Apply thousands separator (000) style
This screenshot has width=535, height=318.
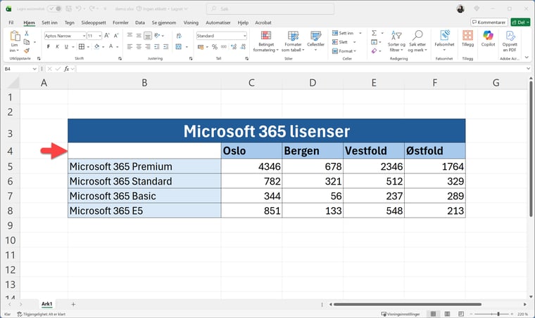(224, 46)
